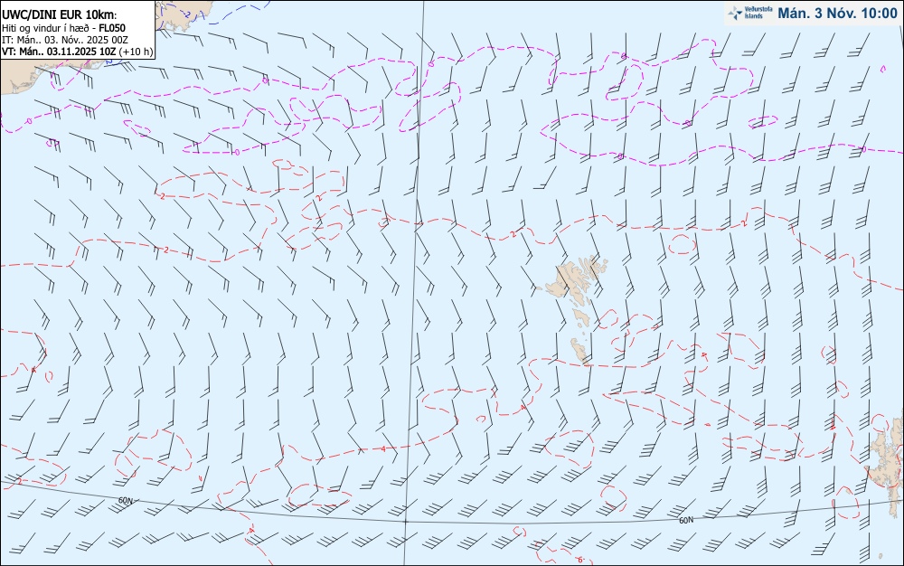Click the western '60N' latitude label
Viewport: 904px width, 566px height.
(125, 501)
